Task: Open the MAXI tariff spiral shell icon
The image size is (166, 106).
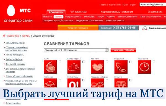Action: pyautogui.click(x=50, y=67)
